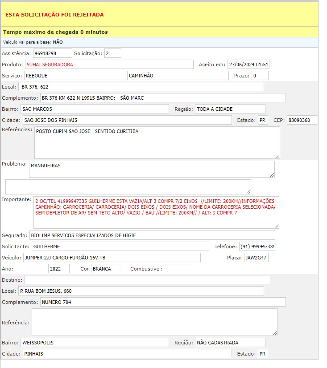Viewport: 327px width, 368px height.
Task: Focus the Aceito em date field
Action: coord(248,65)
